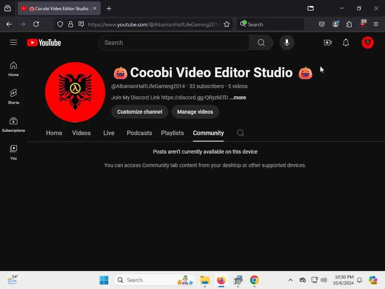The image size is (385, 289).
Task: Open Shorts in the sidebar
Action: tap(14, 97)
